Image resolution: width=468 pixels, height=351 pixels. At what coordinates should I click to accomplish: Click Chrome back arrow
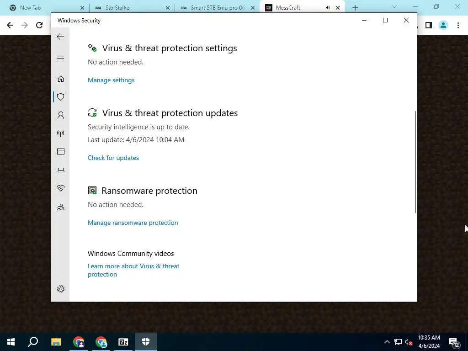10,25
